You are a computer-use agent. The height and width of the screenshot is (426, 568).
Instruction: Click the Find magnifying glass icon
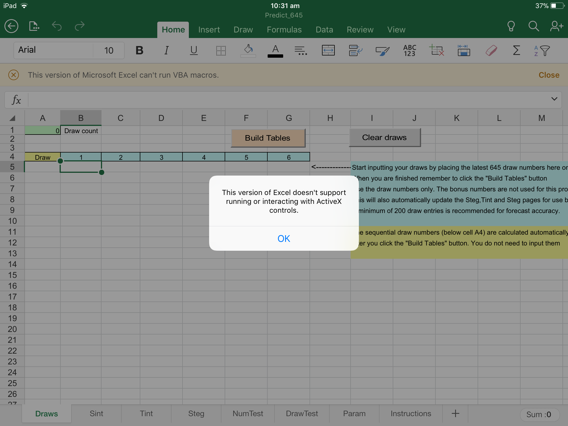tap(534, 26)
